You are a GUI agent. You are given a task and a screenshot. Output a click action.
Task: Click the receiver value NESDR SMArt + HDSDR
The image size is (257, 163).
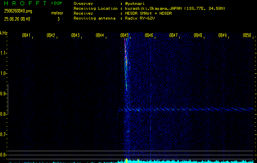click(148, 13)
